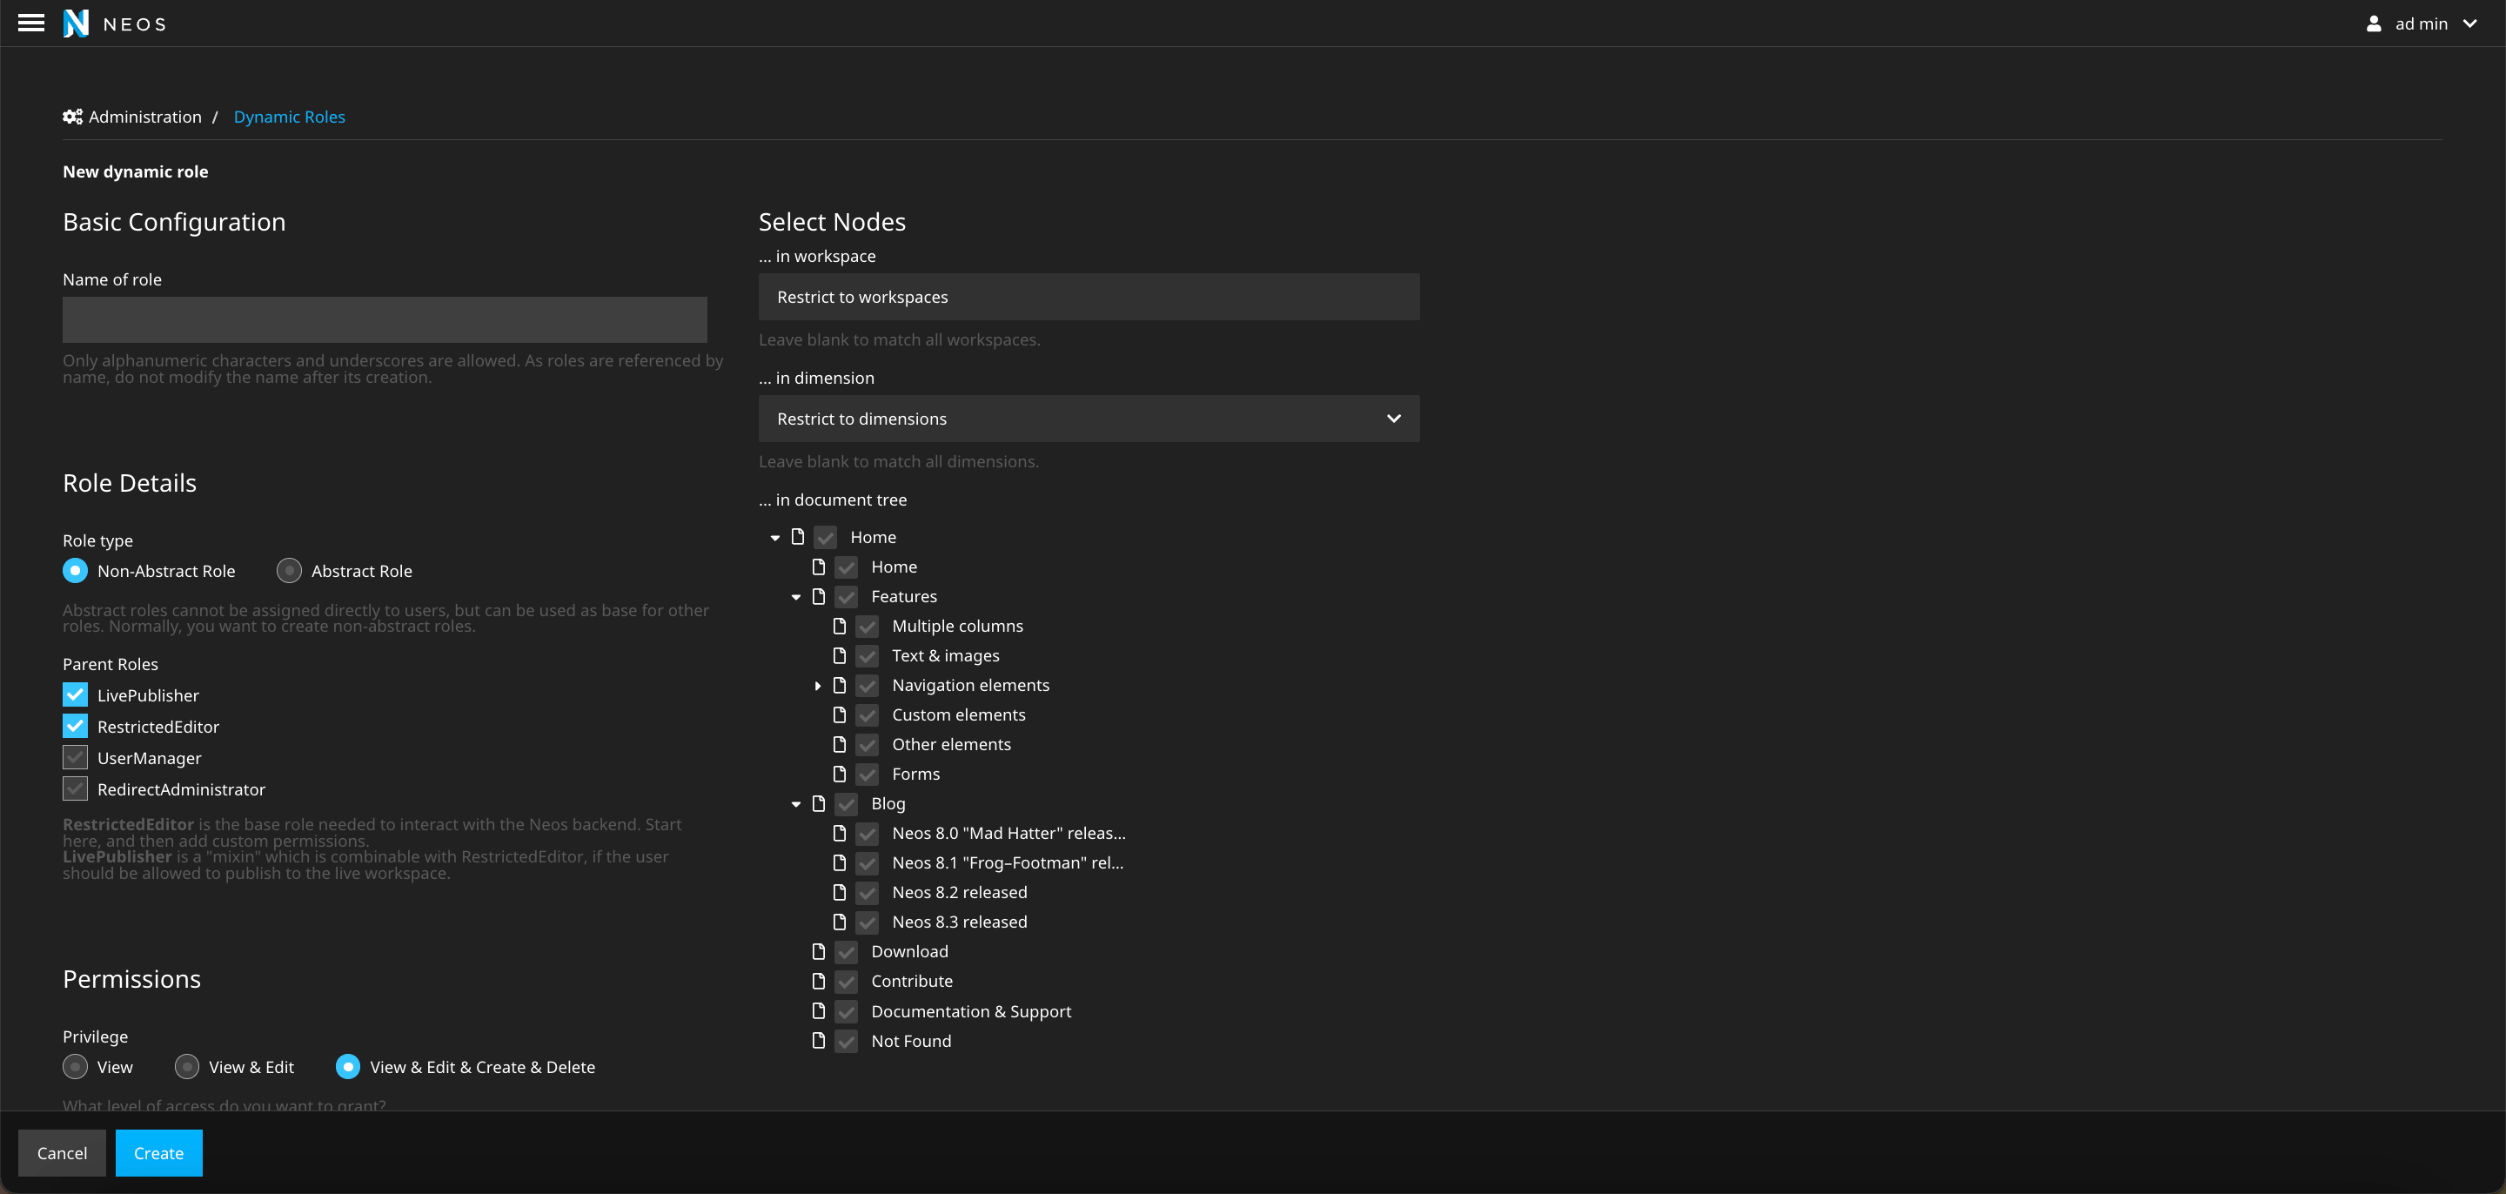Click the page icon beside Forms
Screen dimensions: 2506x1194
pyautogui.click(x=840, y=774)
